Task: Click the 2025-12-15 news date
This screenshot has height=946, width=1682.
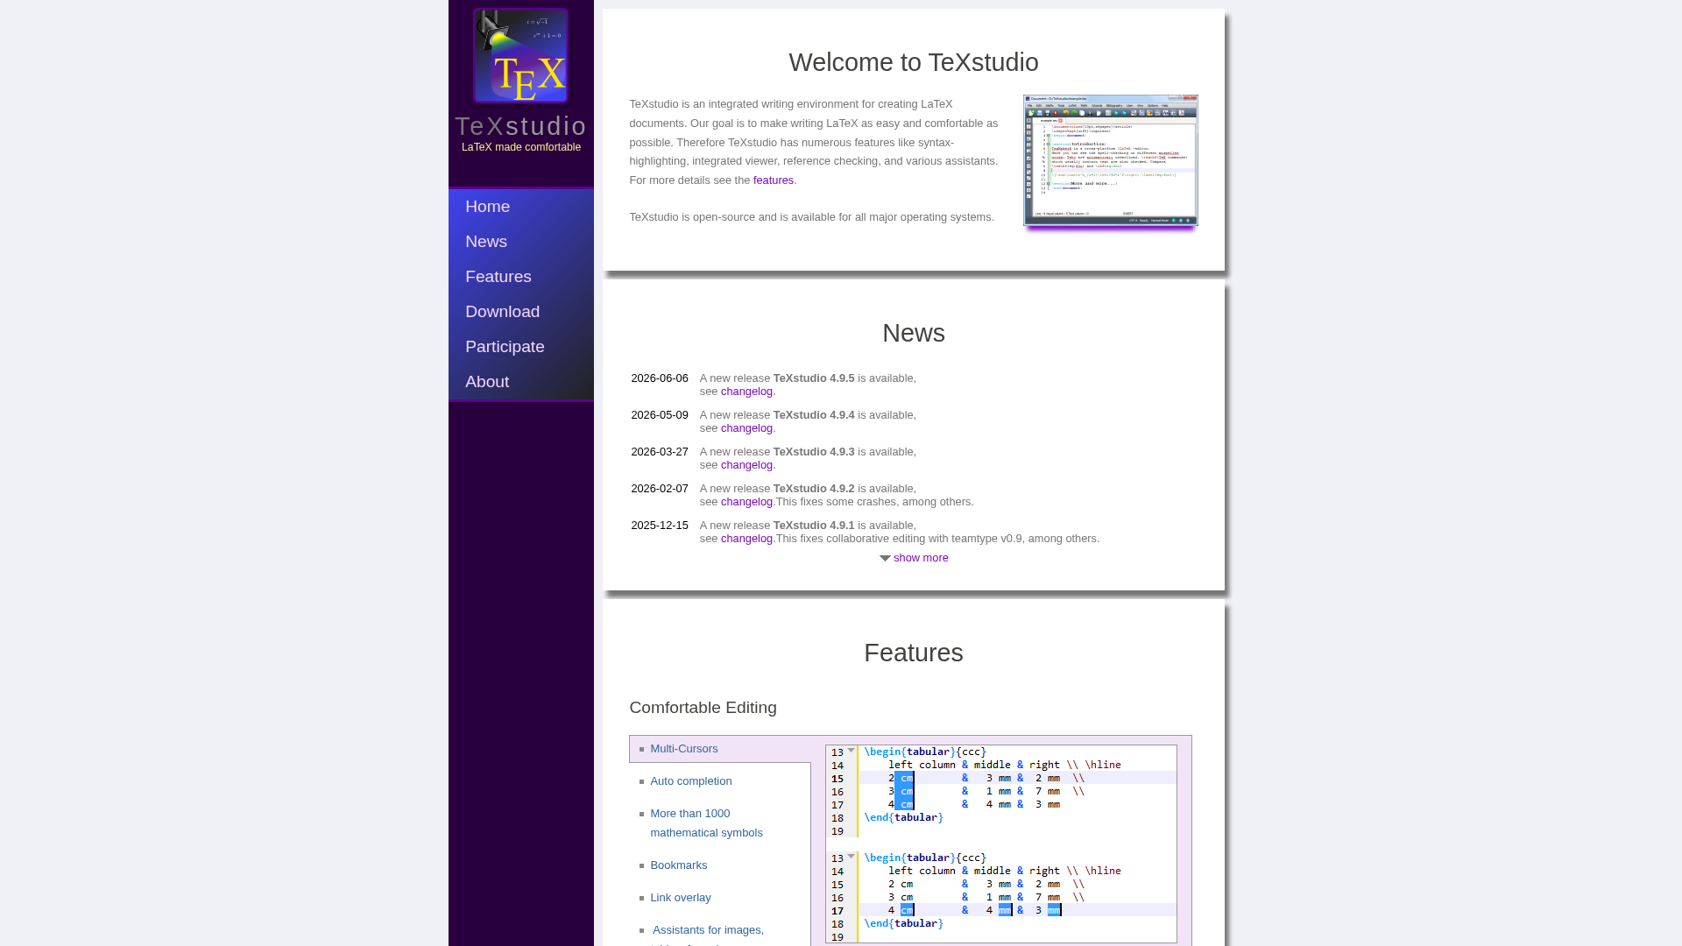Action: [660, 526]
